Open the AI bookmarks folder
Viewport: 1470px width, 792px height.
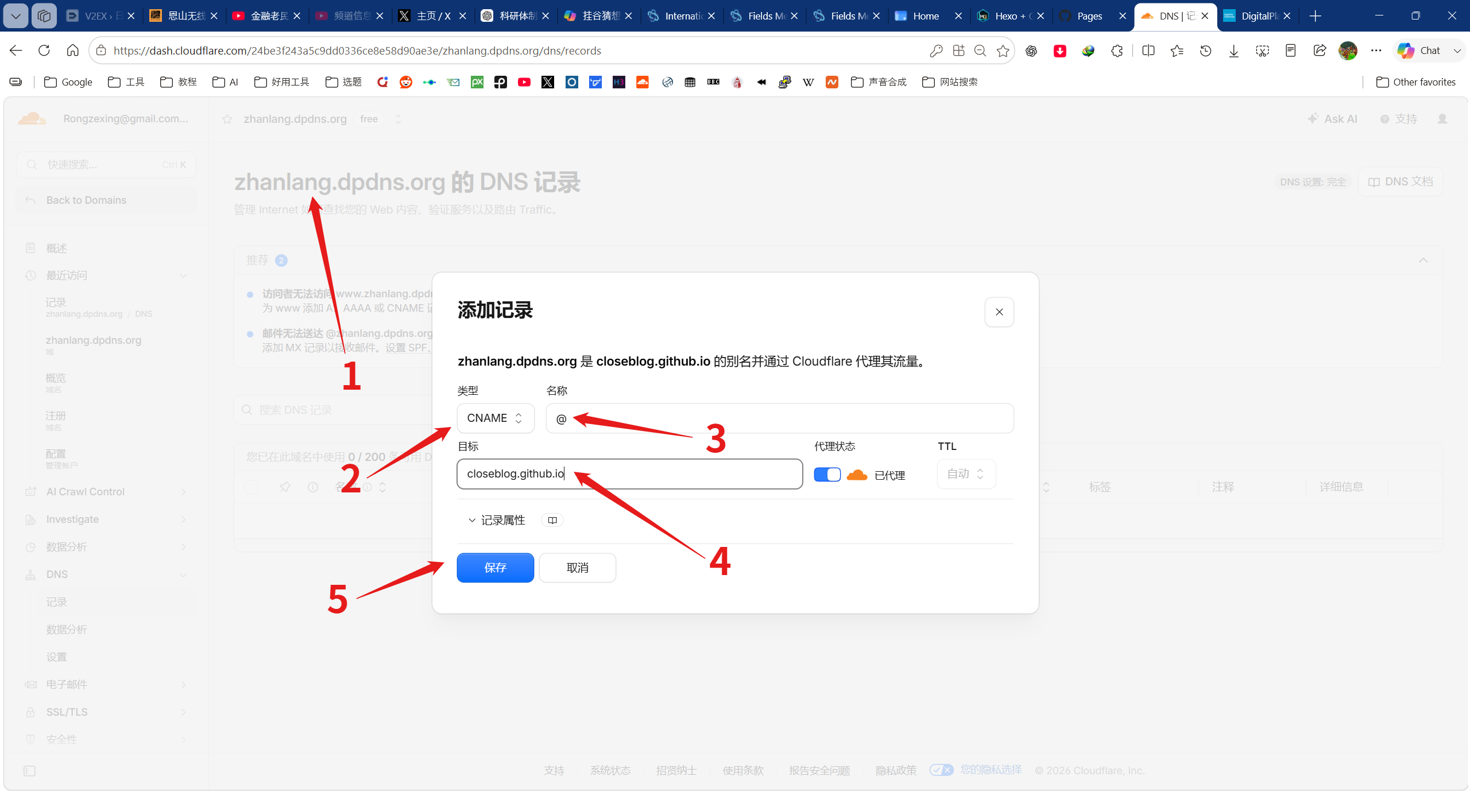pos(225,82)
